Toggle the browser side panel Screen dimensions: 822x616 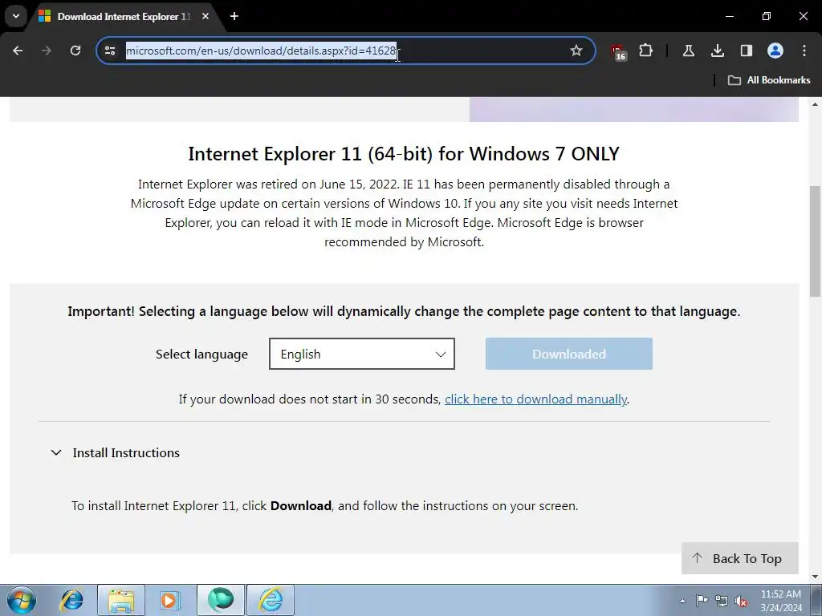coord(746,51)
